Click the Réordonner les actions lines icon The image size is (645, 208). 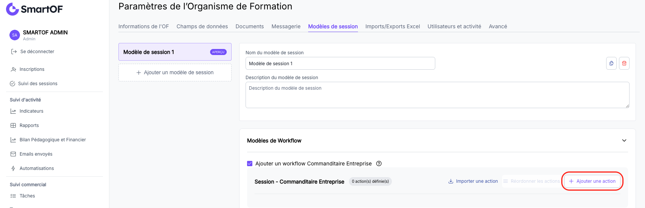point(506,181)
